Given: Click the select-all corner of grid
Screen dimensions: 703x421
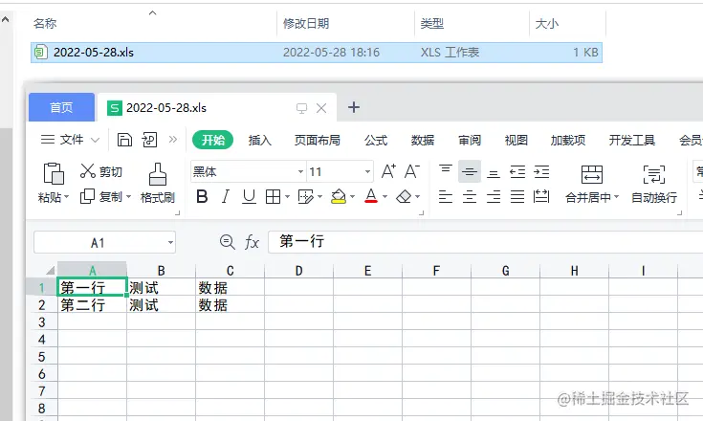Looking at the screenshot, I should coord(50,270).
